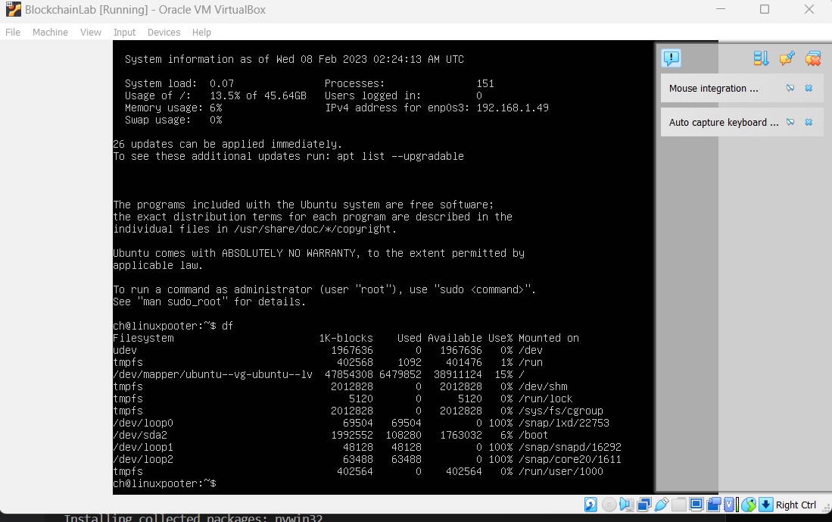Click the display settings status icon
Screen dimensions: 832x522
(x=696, y=505)
